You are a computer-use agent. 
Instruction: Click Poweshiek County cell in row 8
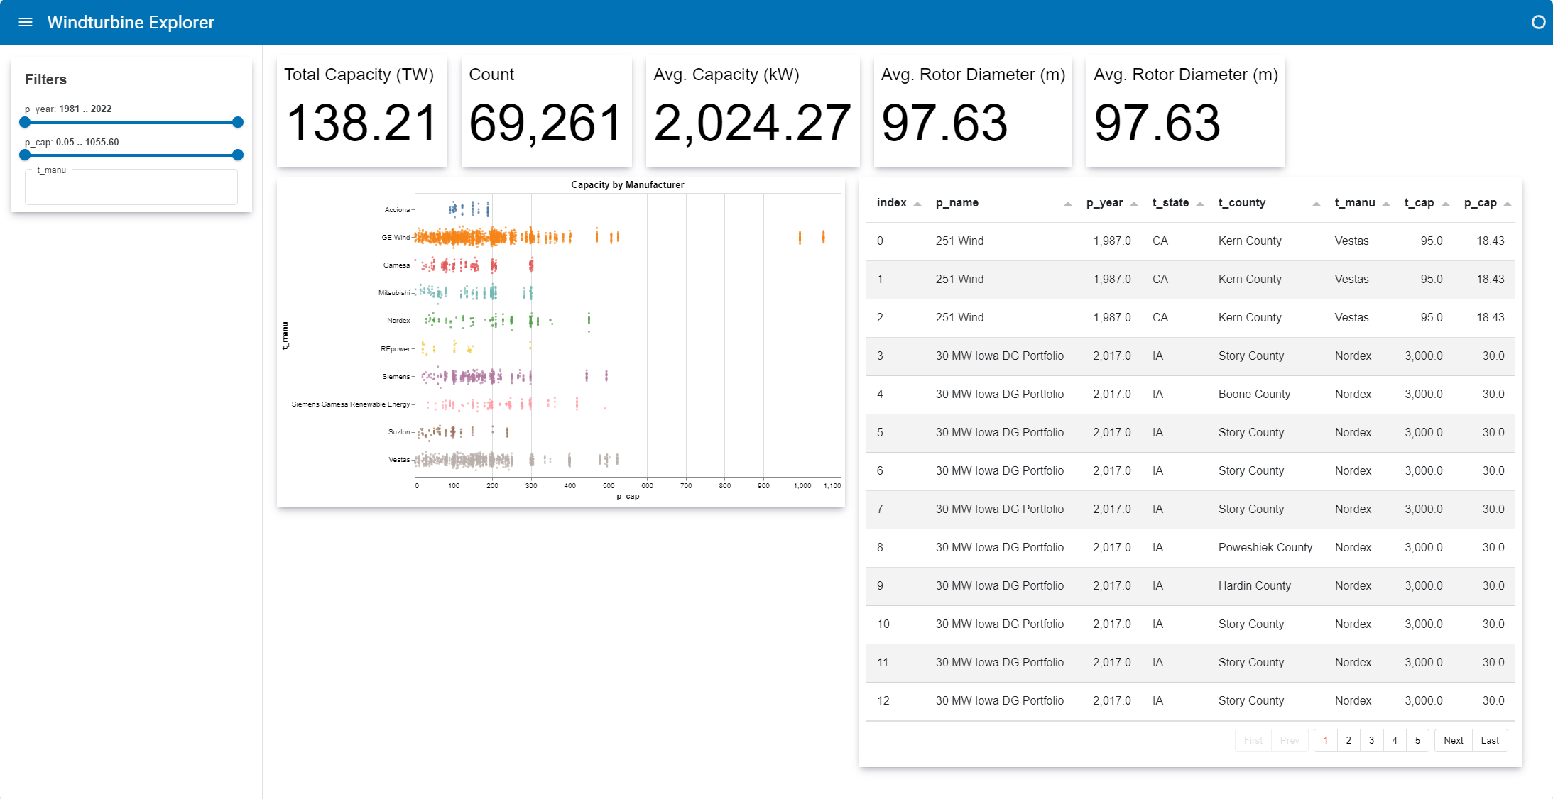[x=1265, y=548]
